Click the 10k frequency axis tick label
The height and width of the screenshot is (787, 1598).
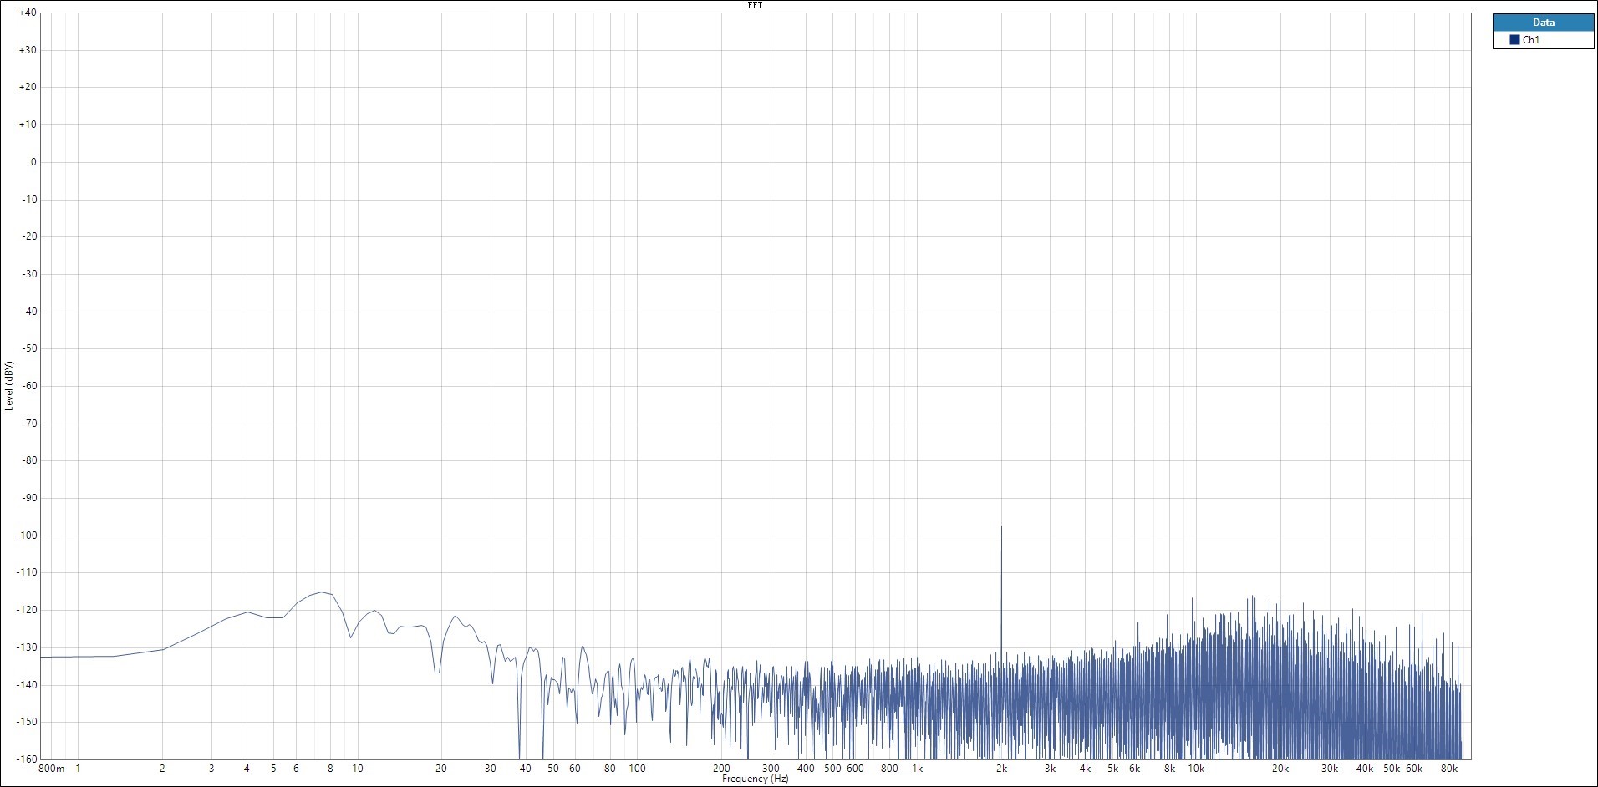pos(1196,769)
